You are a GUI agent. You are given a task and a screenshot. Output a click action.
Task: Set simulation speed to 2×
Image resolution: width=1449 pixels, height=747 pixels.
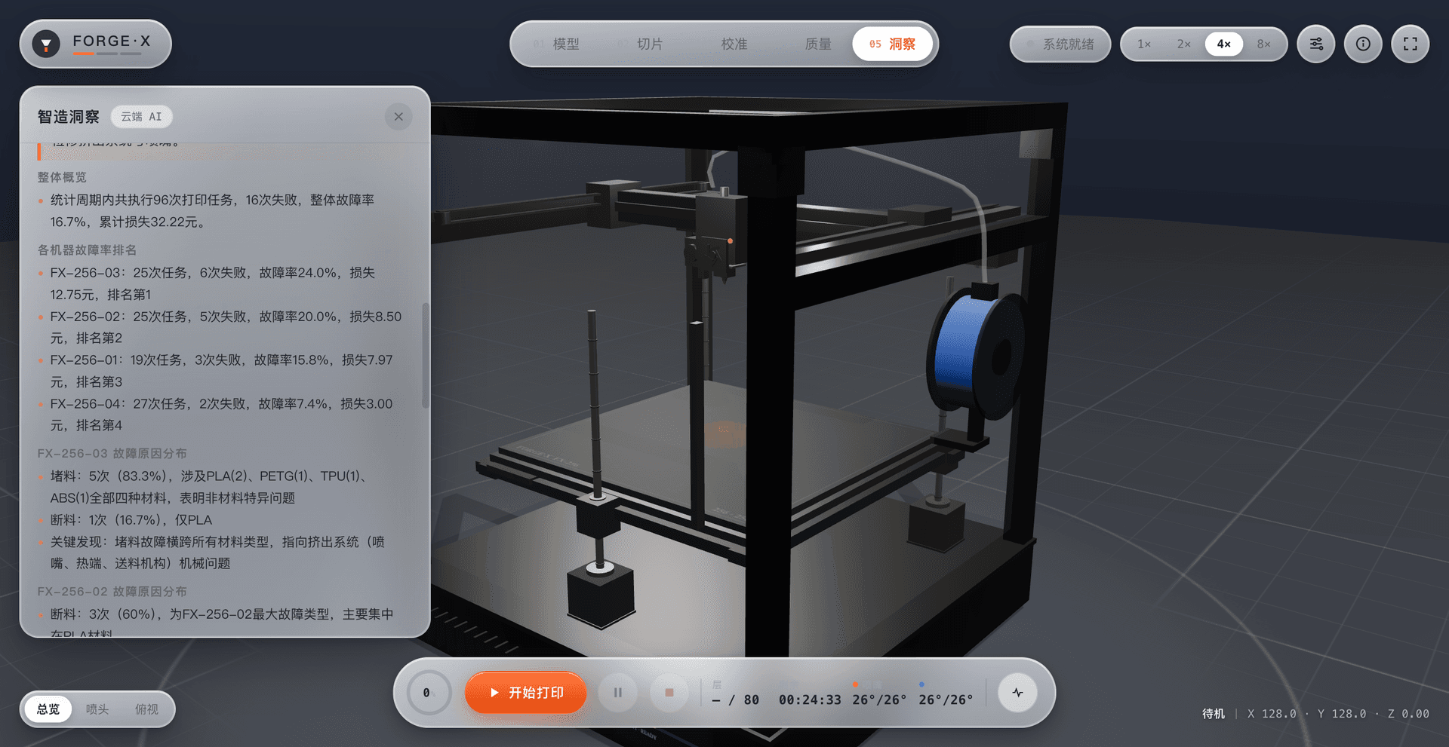pos(1184,44)
